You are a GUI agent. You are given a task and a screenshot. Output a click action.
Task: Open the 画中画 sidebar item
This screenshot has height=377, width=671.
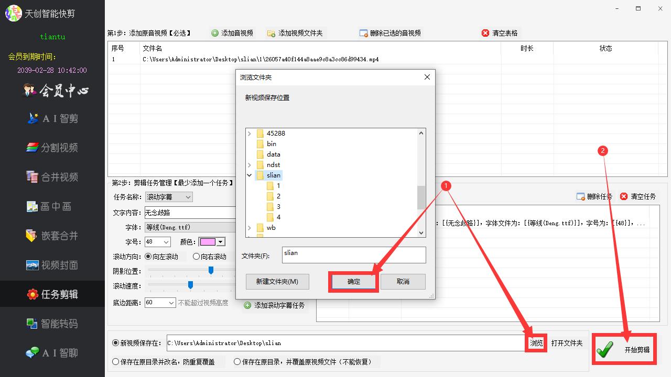pyautogui.click(x=49, y=206)
